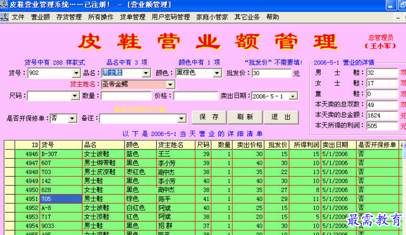Open the 存货管理 menu
Image resolution: width=406 pixels, height=235 pixels.
click(69, 17)
